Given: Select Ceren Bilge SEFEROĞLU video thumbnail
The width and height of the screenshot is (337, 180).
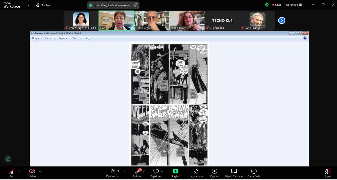Looking at the screenshot, I should [x=81, y=21].
